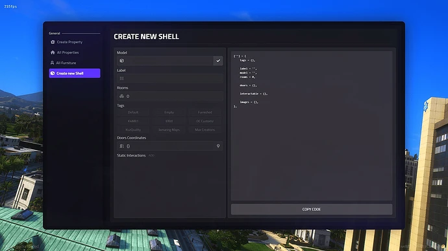Toggle the Jamaring Maps tag

[x=169, y=130]
